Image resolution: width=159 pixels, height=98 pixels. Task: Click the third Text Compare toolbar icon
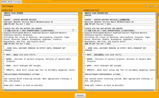click(x=154, y=6)
